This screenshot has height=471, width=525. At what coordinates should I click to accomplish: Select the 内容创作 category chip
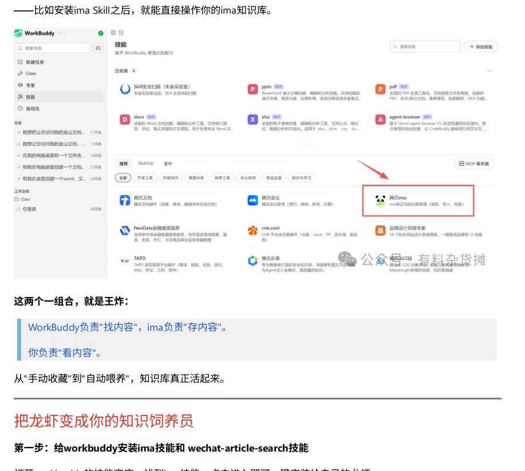pos(171,178)
